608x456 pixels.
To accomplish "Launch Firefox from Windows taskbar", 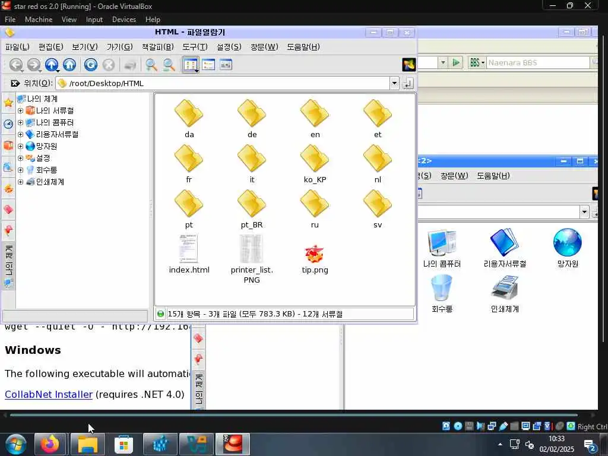I will pos(50,444).
